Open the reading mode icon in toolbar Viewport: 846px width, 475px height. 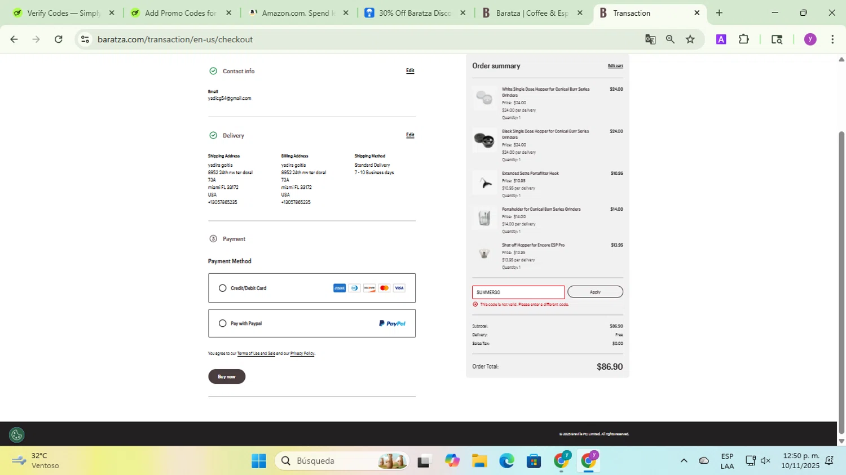[x=777, y=39]
